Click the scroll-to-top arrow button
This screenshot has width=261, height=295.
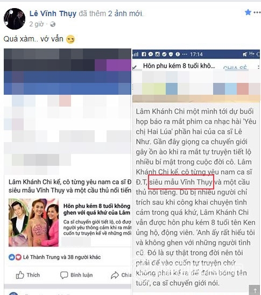[x=255, y=290]
